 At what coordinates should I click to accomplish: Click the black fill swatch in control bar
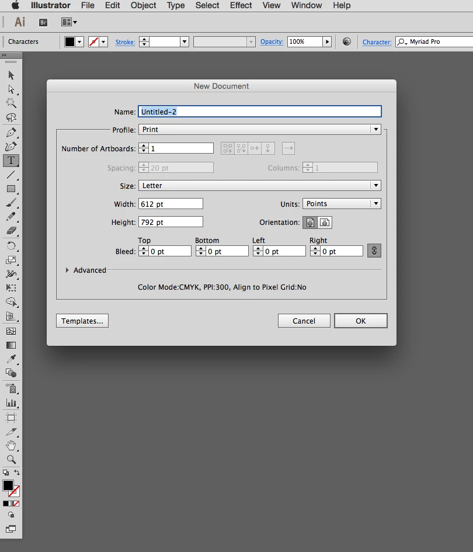click(x=69, y=42)
